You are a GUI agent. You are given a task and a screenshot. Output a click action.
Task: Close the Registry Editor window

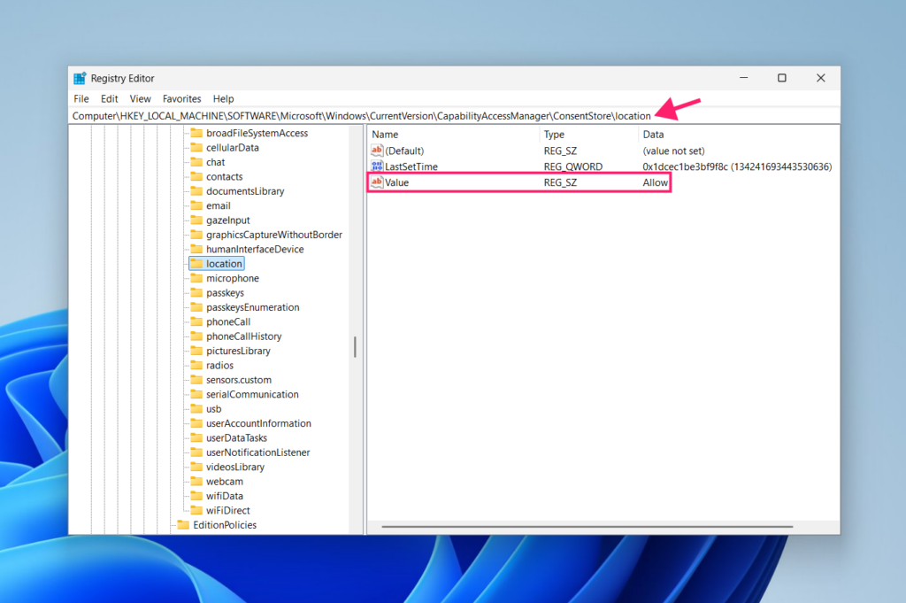pyautogui.click(x=820, y=78)
